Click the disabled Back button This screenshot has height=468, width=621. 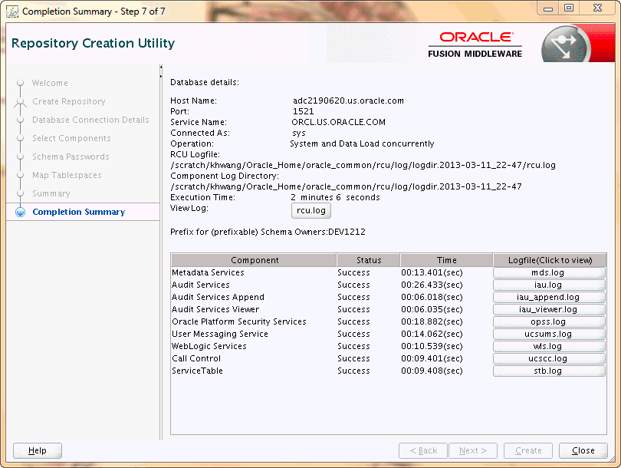point(423,450)
